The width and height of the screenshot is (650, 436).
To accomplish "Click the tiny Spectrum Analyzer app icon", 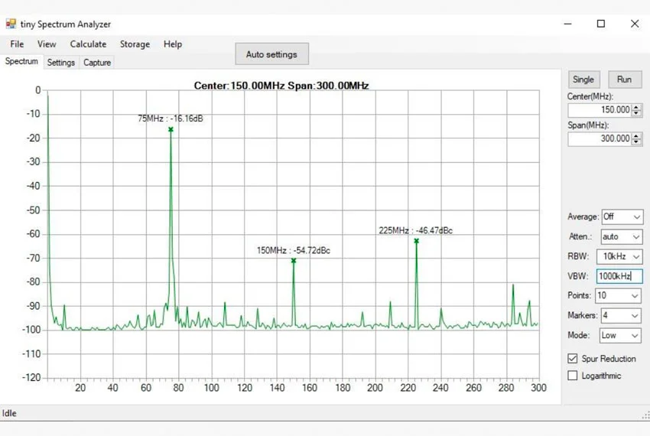I will [x=11, y=24].
